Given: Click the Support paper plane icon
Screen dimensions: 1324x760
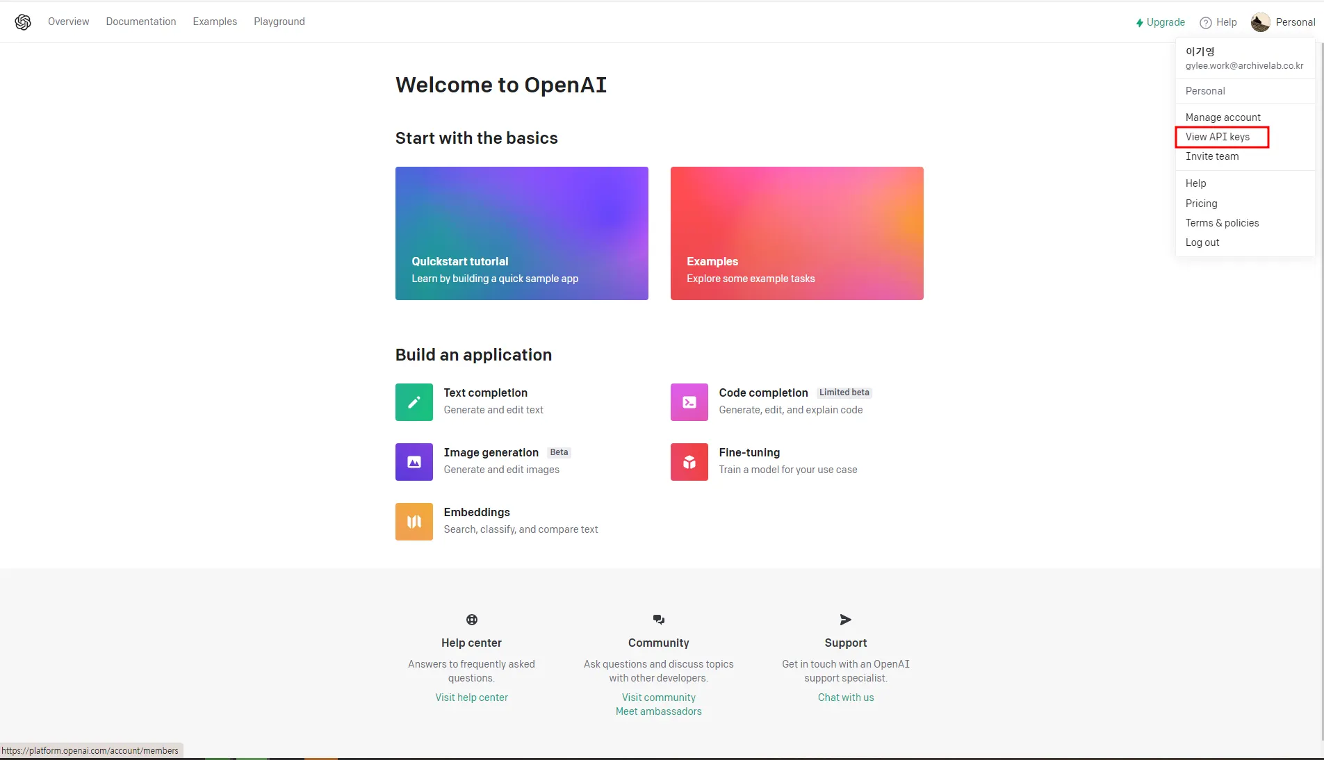Looking at the screenshot, I should coord(846,620).
